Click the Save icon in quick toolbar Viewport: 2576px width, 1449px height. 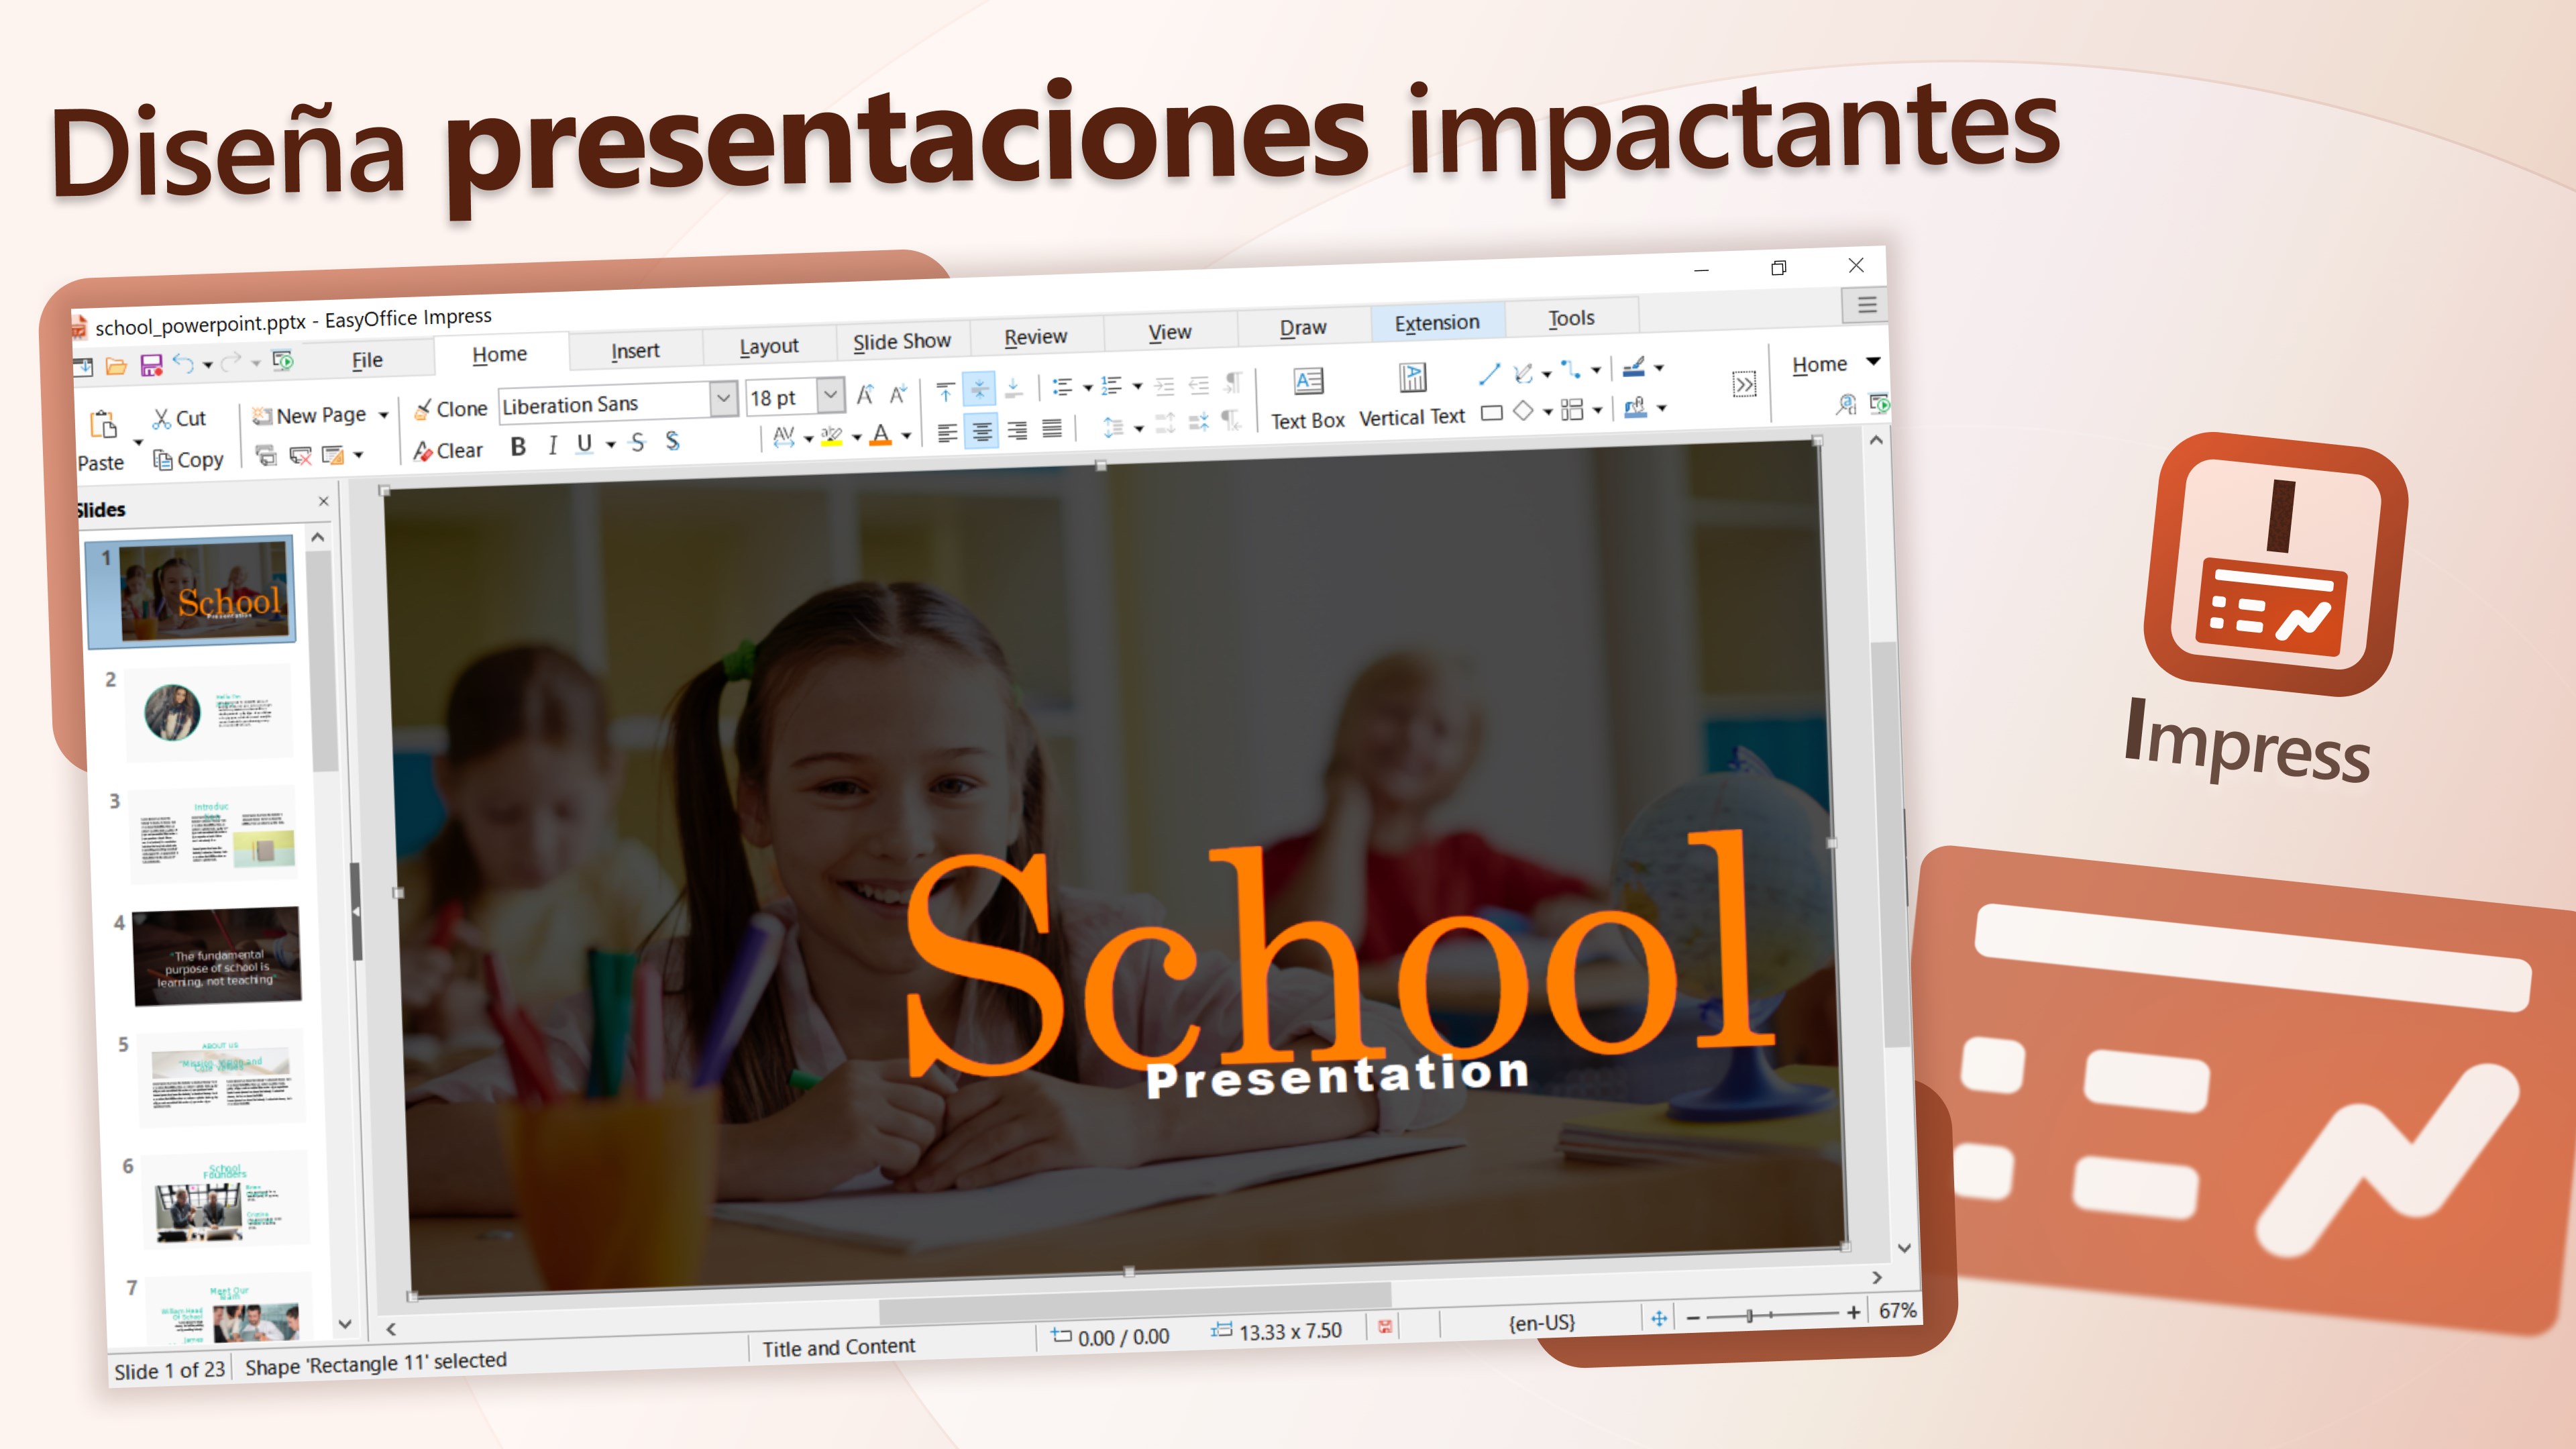pos(151,365)
